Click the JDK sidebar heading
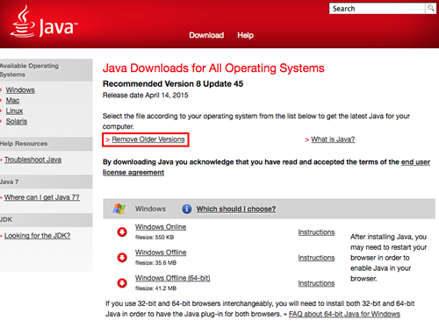This screenshot has height=327, width=439. click(x=6, y=219)
